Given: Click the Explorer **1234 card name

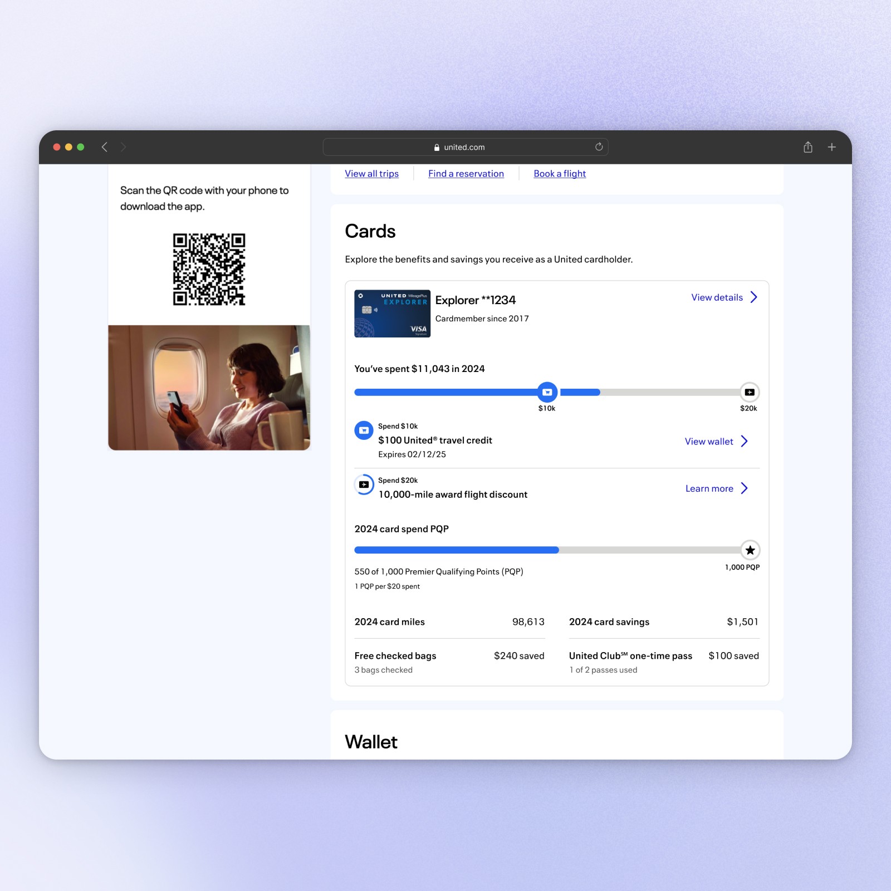Looking at the screenshot, I should click(x=476, y=300).
